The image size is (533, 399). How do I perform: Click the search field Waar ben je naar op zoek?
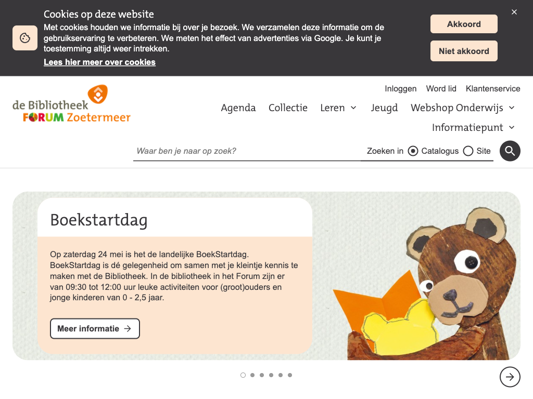pos(247,151)
